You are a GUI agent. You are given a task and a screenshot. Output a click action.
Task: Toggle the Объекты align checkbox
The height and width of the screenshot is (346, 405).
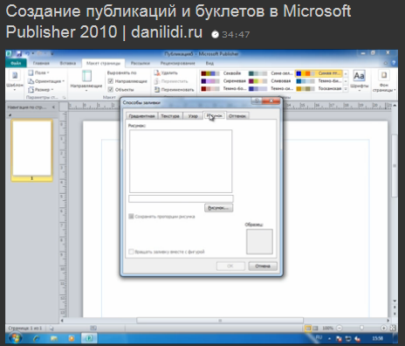tap(111, 90)
